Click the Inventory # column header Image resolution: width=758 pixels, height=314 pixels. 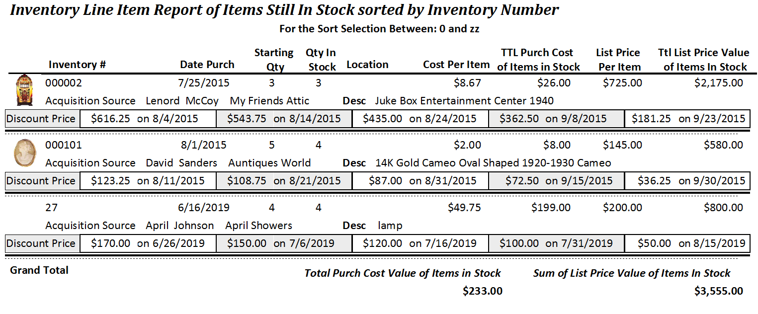(x=77, y=65)
